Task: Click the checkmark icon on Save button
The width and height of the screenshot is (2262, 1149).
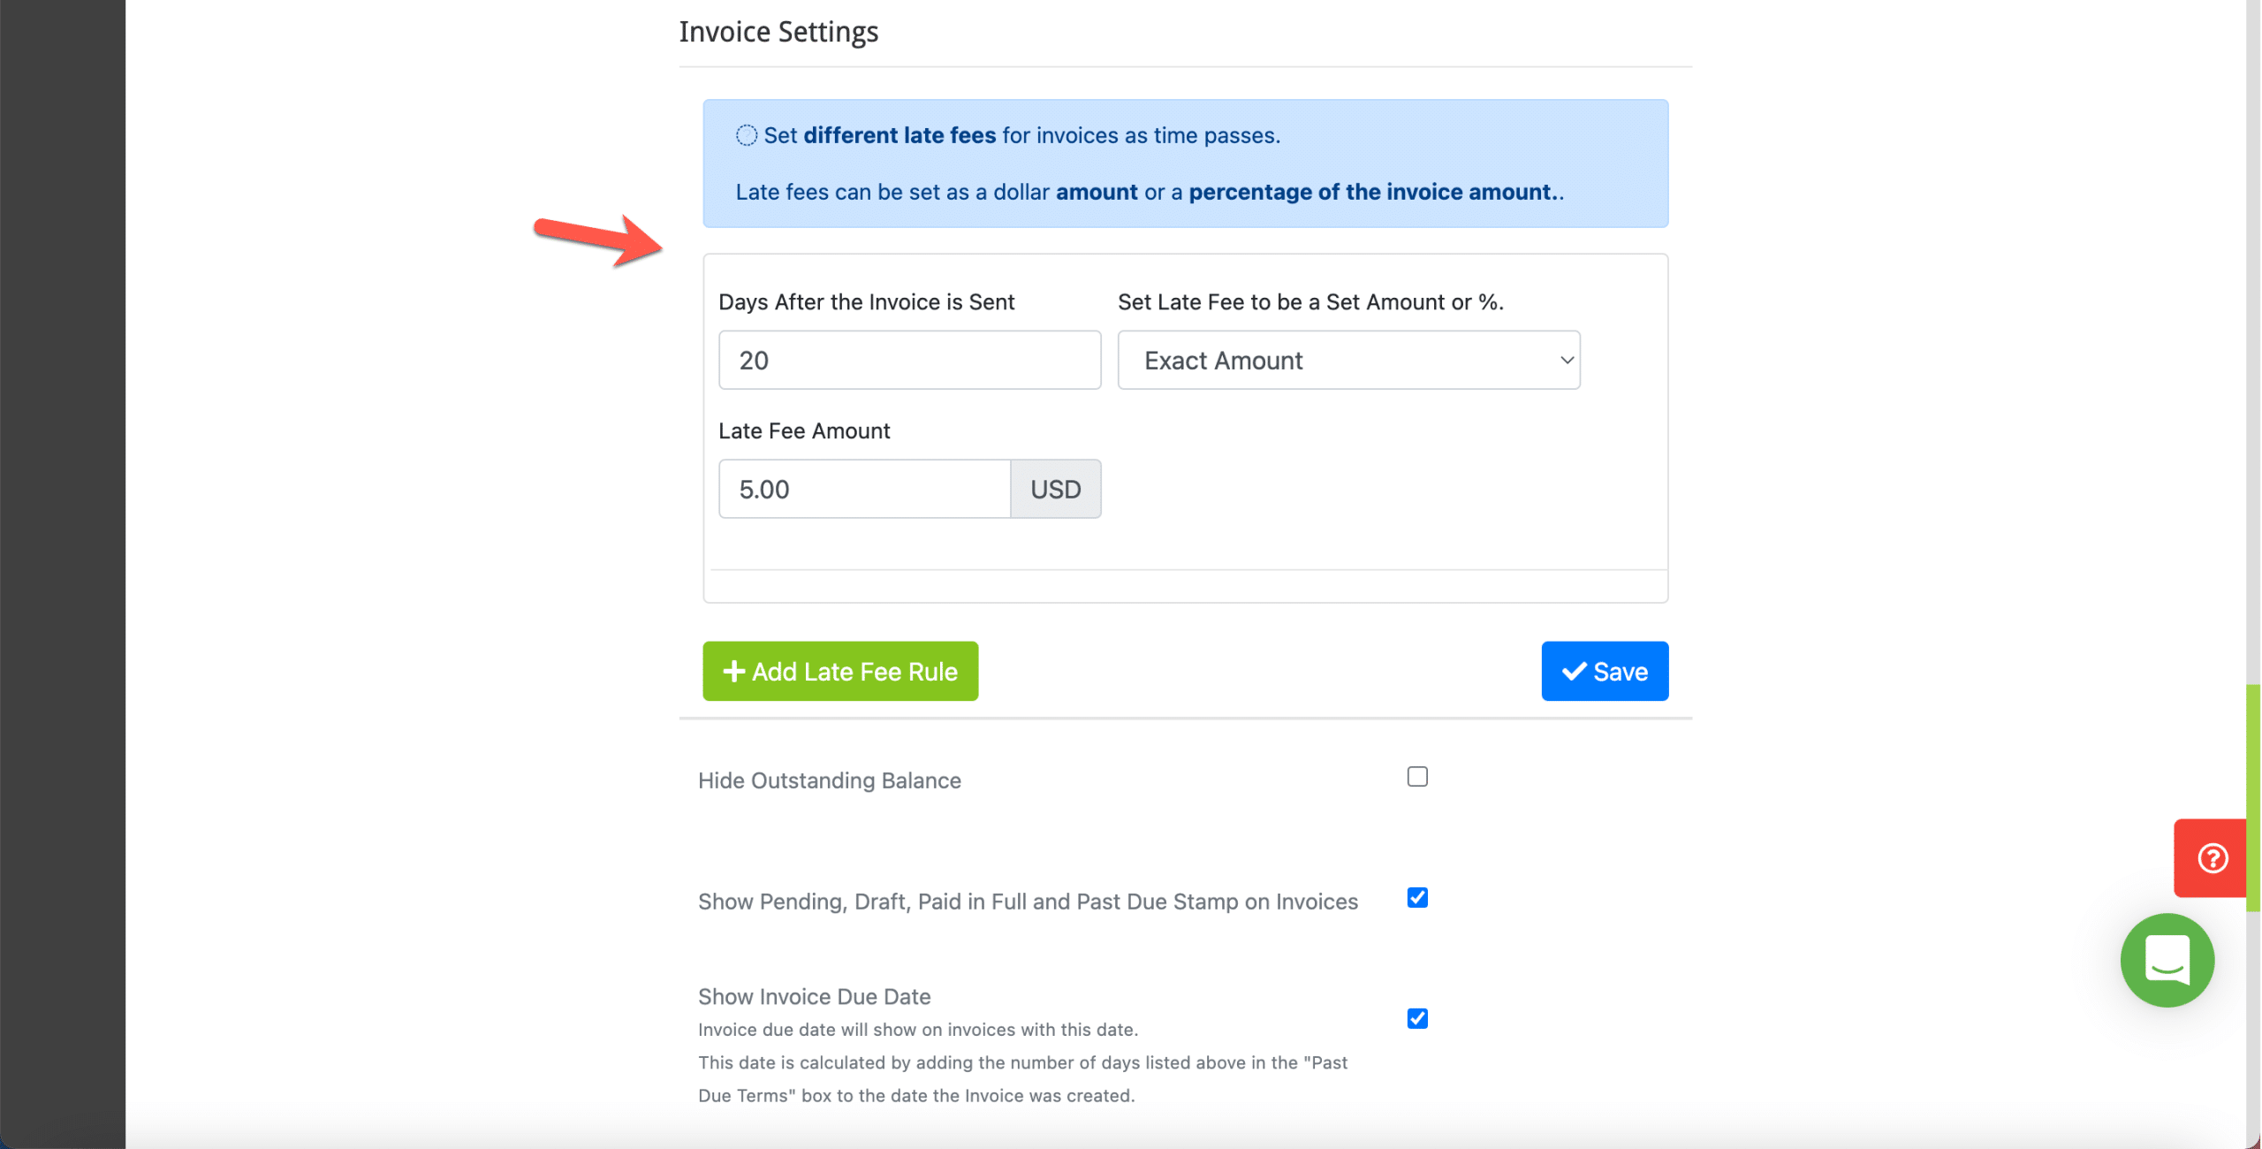Action: tap(1574, 672)
